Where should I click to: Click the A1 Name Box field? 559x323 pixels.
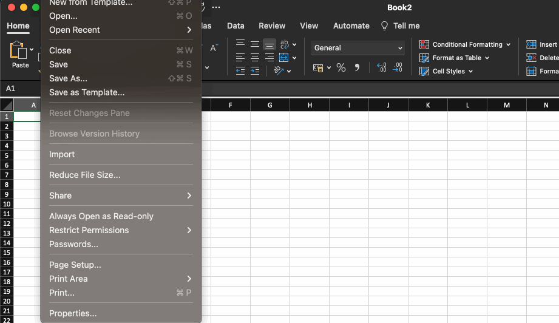pyautogui.click(x=21, y=89)
